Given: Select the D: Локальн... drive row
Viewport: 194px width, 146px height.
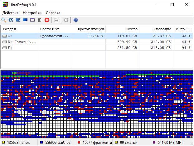Looking at the screenshot, I should pos(19,42).
